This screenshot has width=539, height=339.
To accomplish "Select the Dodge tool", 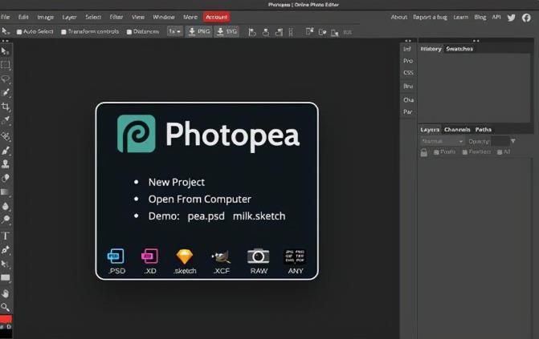I will [x=5, y=220].
